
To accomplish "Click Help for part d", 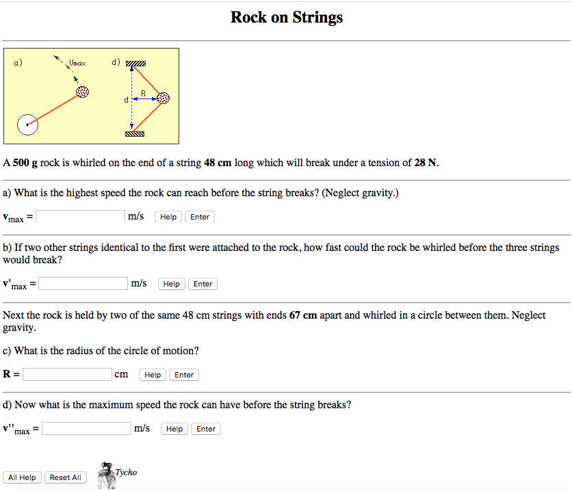I will pos(174,428).
